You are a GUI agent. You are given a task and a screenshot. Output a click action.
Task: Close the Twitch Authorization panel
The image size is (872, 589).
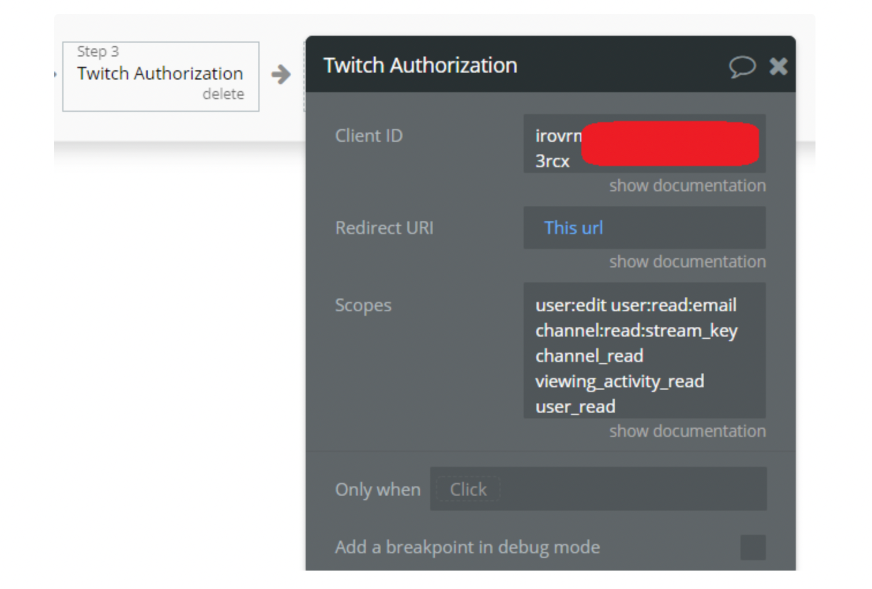[779, 66]
